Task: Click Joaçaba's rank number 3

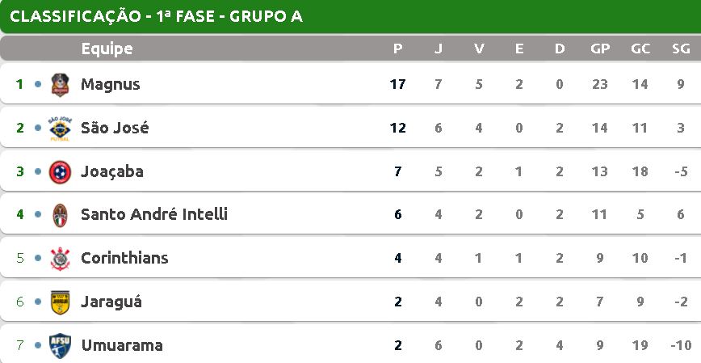Action: click(x=19, y=171)
